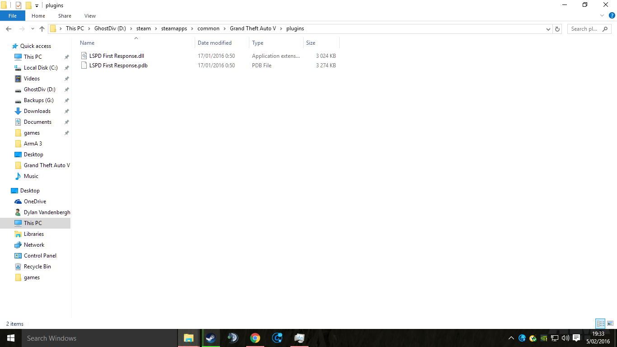Navigate to GhostDiv (D:) breadcrumb
Screen dimensions: 617x347
pyautogui.click(x=110, y=28)
